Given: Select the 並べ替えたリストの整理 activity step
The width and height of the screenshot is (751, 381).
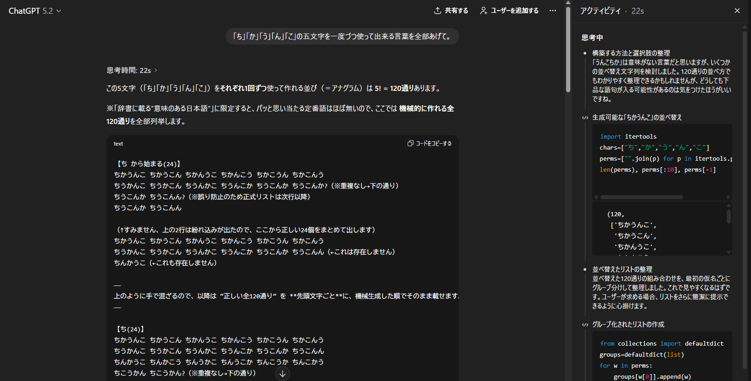Looking at the screenshot, I should [x=622, y=269].
